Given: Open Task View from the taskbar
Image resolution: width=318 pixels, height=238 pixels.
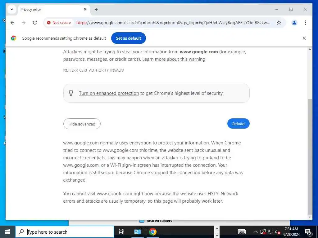Looking at the screenshot, I should point(121,232).
